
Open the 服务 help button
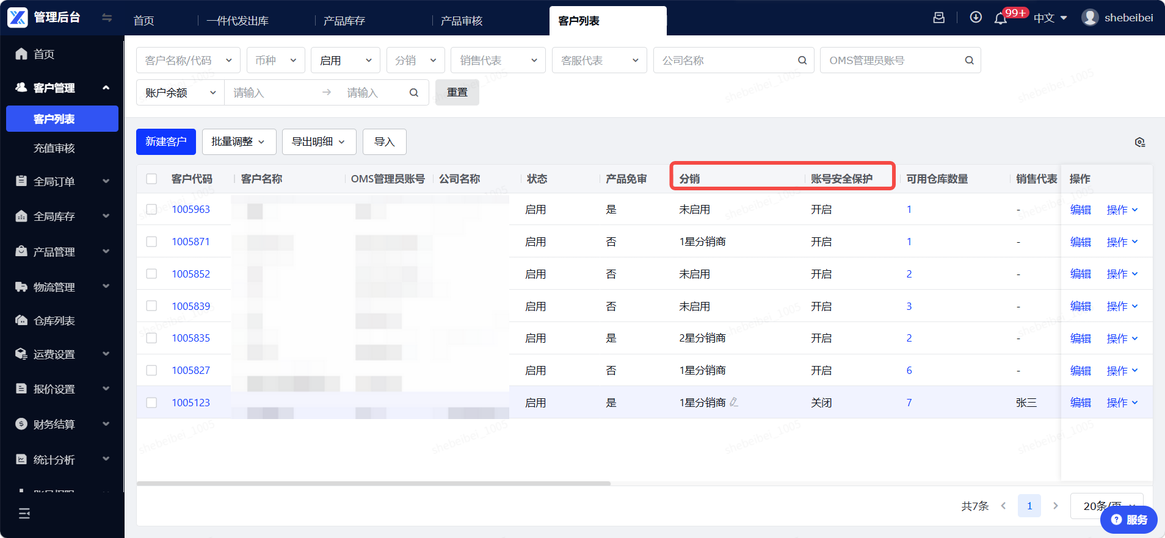pyautogui.click(x=1129, y=520)
